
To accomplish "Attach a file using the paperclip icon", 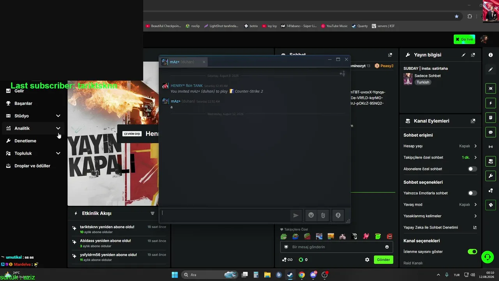I will 323,215.
